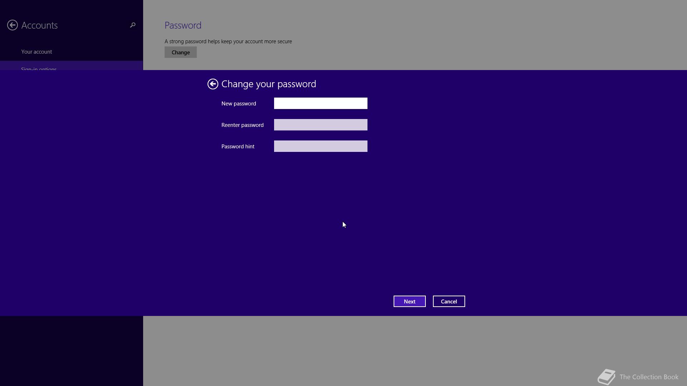Click the New password label
687x386 pixels.
pos(239,104)
